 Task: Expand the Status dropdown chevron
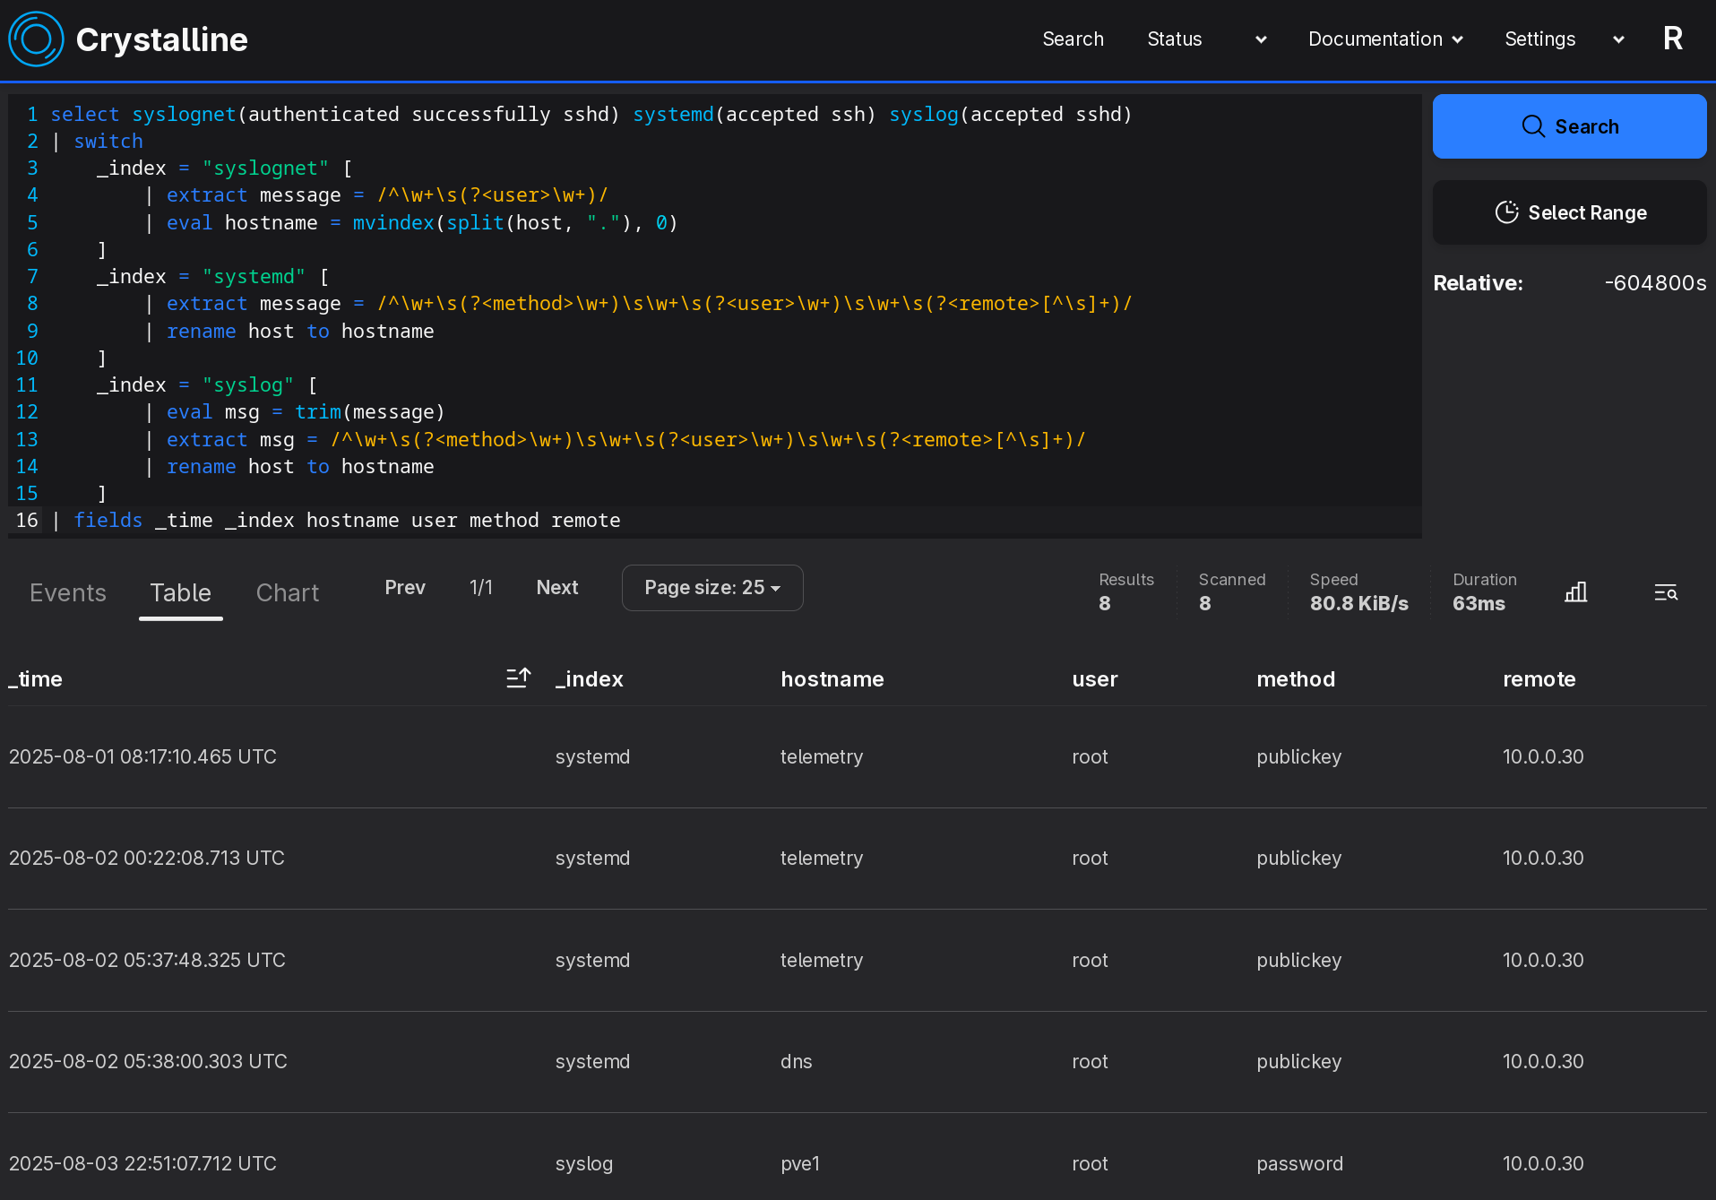coord(1261,39)
